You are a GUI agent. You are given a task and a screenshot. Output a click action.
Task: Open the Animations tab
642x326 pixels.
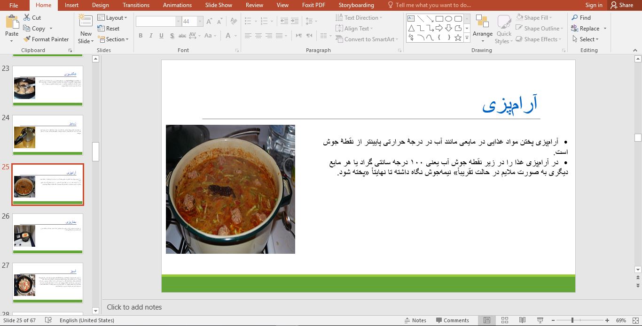tap(177, 5)
